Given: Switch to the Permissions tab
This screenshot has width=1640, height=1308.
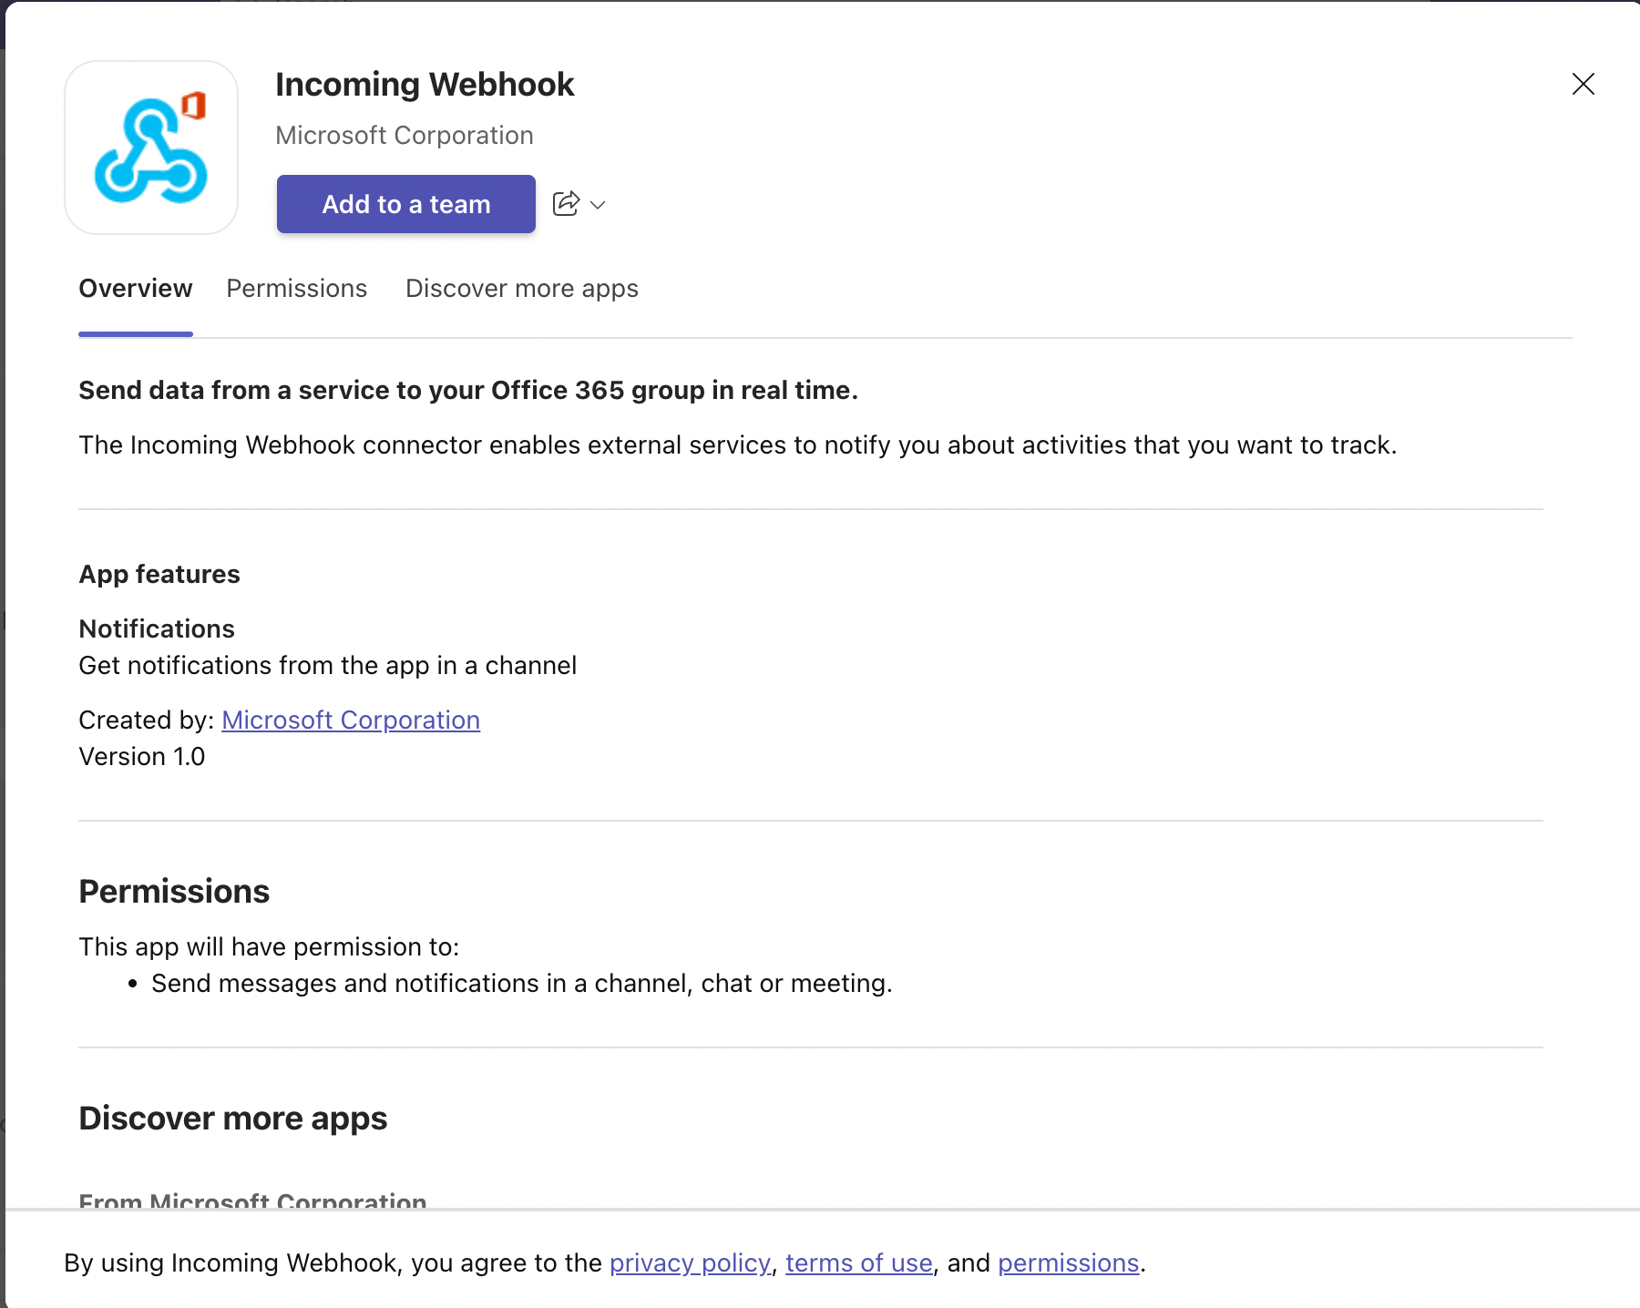Looking at the screenshot, I should [x=297, y=289].
